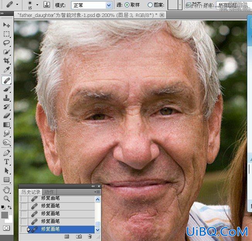Select the Gradient tool
Image resolution: width=252 pixels, height=241 pixels.
(x=7, y=125)
